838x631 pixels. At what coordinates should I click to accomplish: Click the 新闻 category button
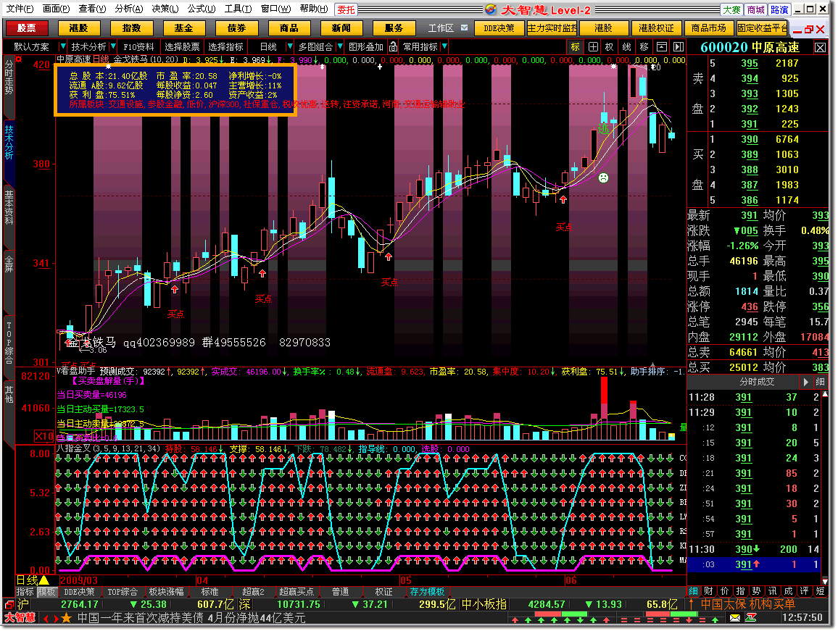[x=341, y=28]
